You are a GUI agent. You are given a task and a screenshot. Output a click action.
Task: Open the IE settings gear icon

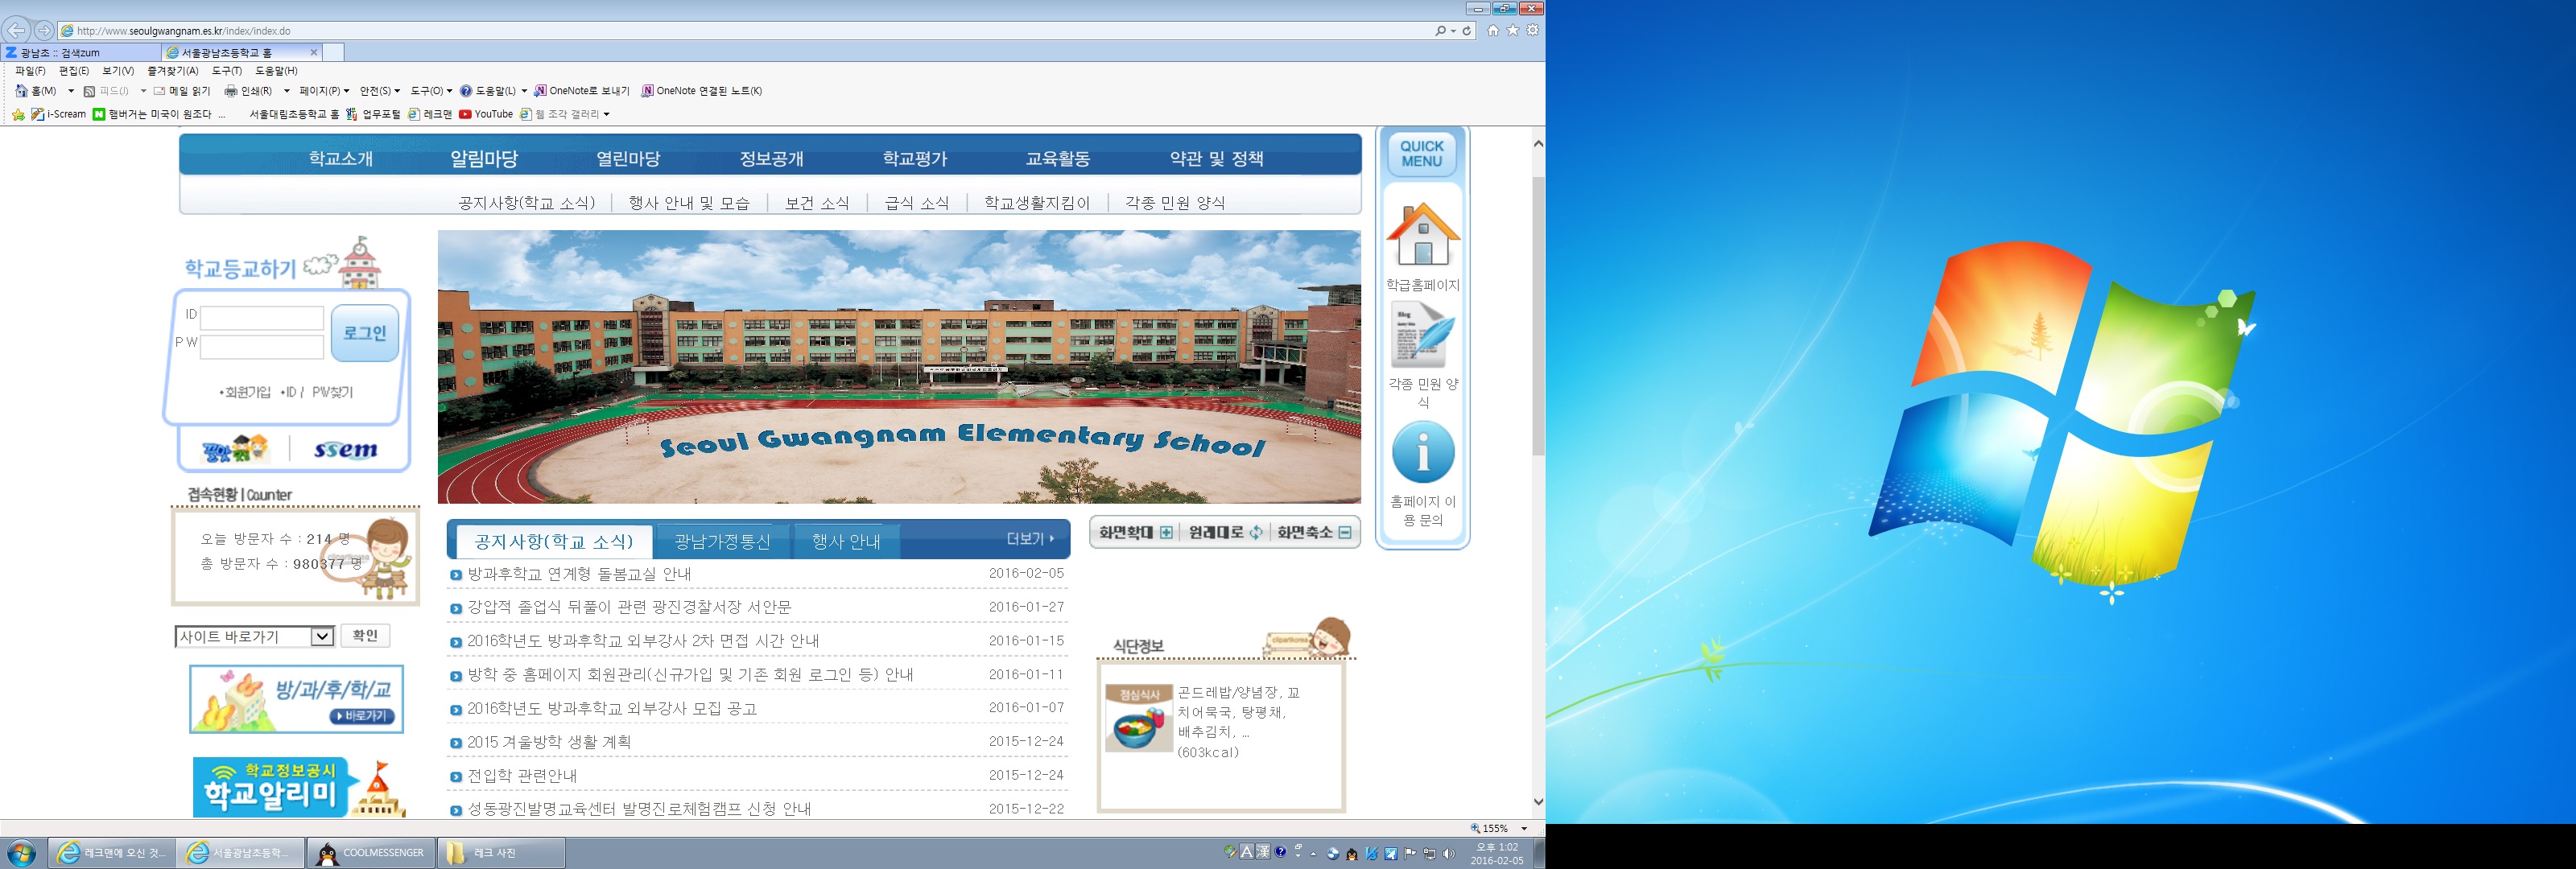(1532, 30)
